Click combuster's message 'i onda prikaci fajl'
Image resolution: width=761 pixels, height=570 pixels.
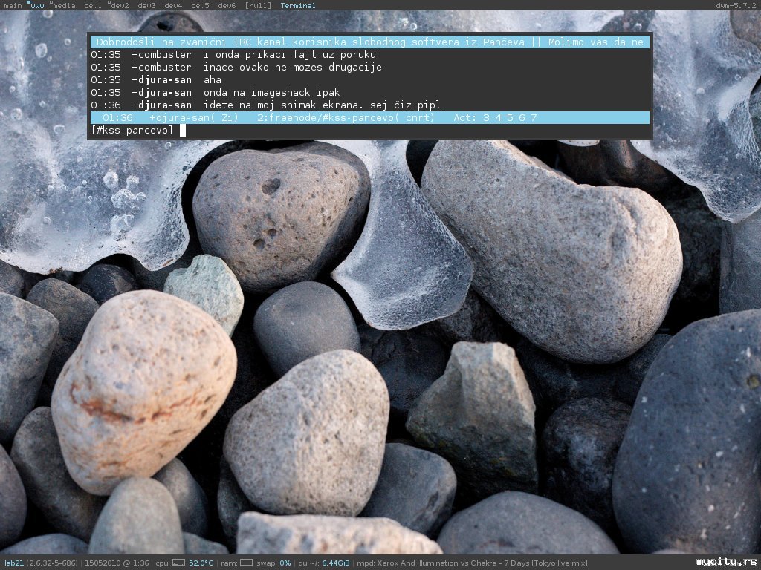(290, 55)
